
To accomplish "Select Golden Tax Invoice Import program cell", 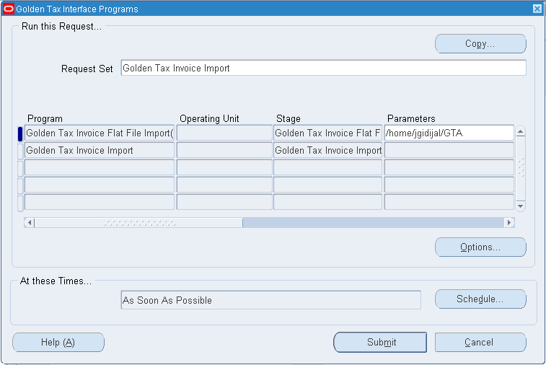I will pyautogui.click(x=100, y=150).
